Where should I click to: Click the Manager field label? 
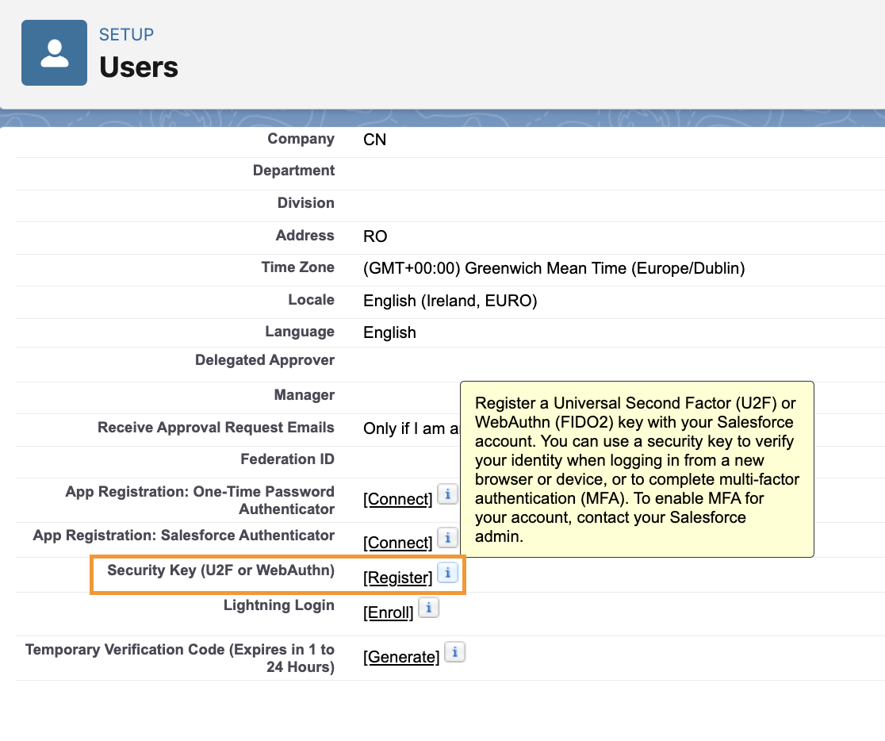(x=305, y=395)
